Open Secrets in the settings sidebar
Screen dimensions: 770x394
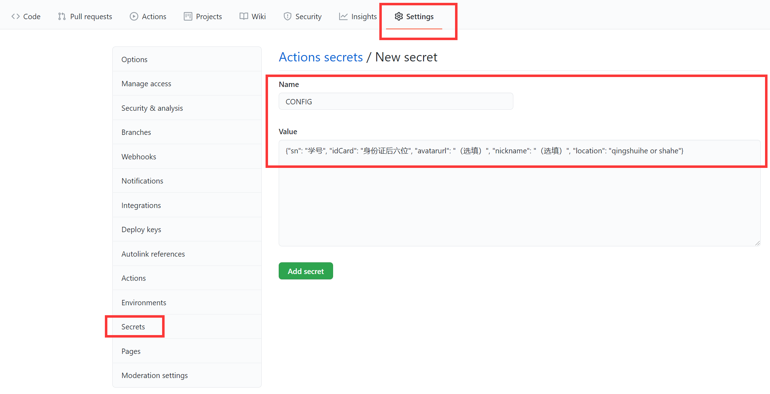(133, 327)
